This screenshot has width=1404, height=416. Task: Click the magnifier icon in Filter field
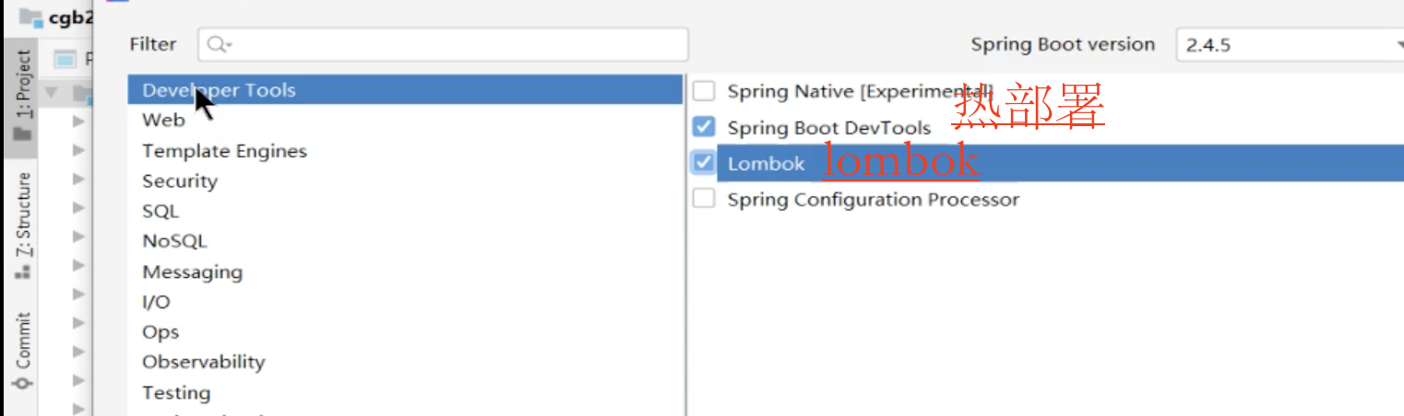click(x=218, y=44)
